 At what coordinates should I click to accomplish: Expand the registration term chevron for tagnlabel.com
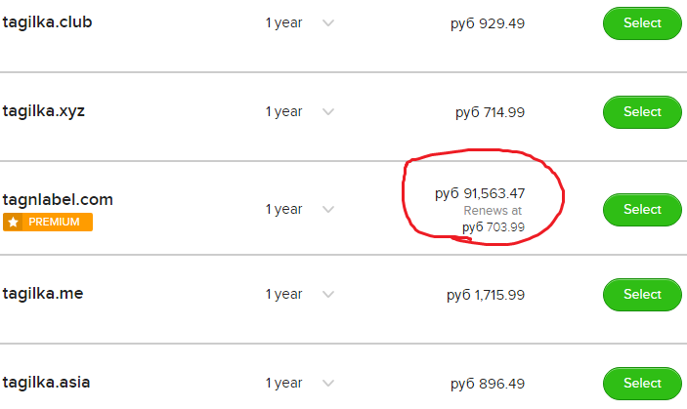pyautogui.click(x=327, y=210)
